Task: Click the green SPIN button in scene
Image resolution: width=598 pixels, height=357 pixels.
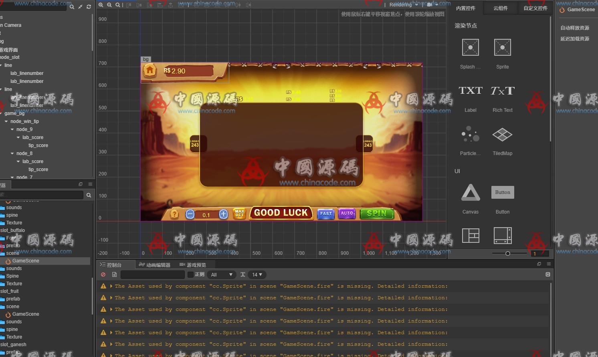Action: (377, 214)
